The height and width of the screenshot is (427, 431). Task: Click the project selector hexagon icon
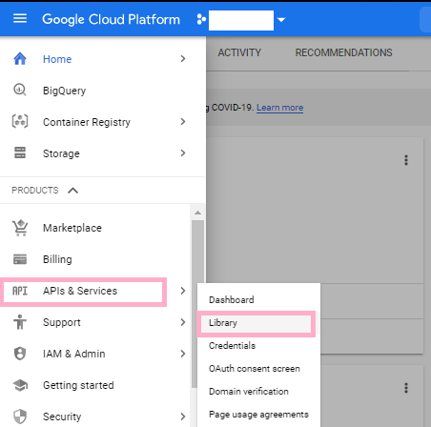201,19
